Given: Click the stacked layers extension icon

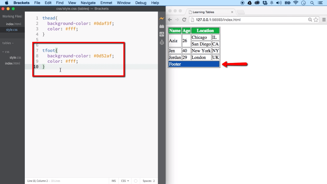Looking at the screenshot, I should [161, 42].
